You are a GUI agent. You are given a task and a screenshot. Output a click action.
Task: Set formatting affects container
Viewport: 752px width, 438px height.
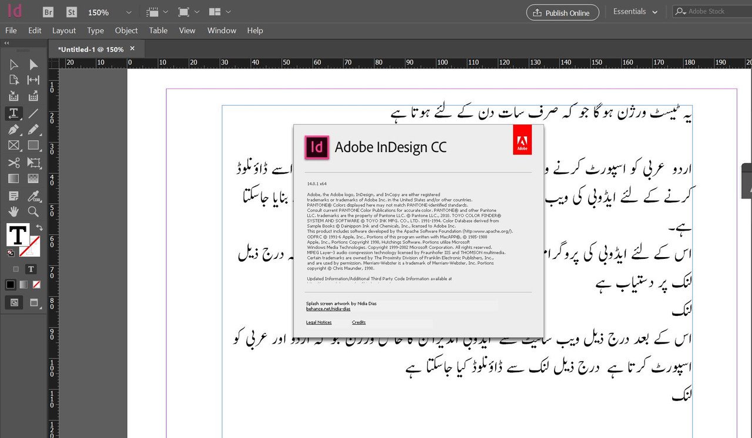16,269
